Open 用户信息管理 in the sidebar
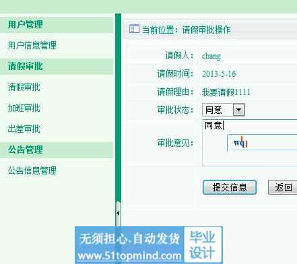 (32, 45)
